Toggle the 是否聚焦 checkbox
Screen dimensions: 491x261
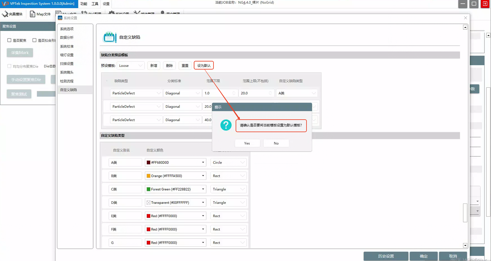click(9, 40)
